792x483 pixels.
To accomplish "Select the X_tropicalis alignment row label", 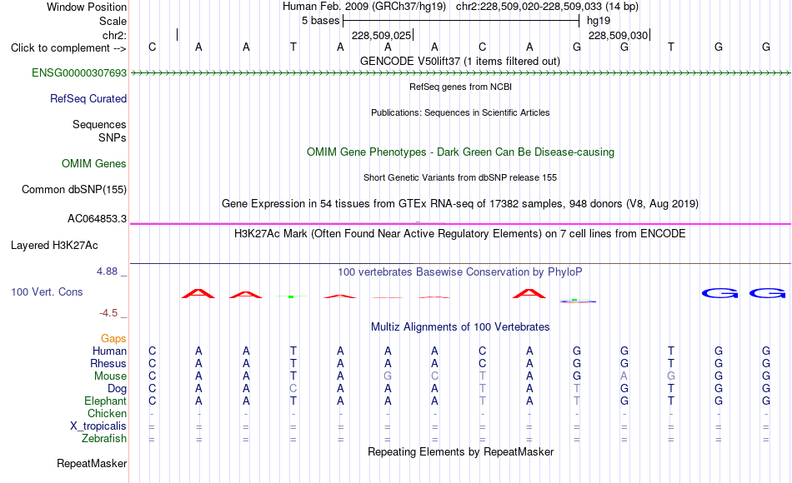I will point(98,426).
